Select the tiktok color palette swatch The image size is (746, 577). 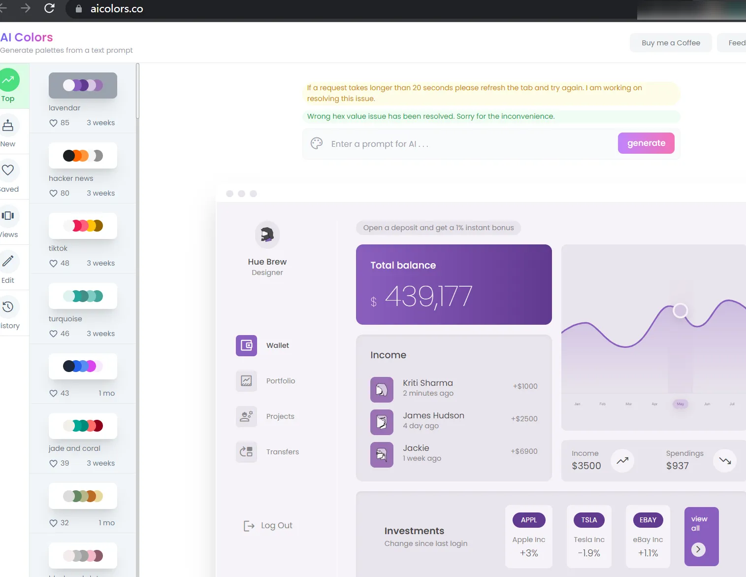pyautogui.click(x=83, y=226)
